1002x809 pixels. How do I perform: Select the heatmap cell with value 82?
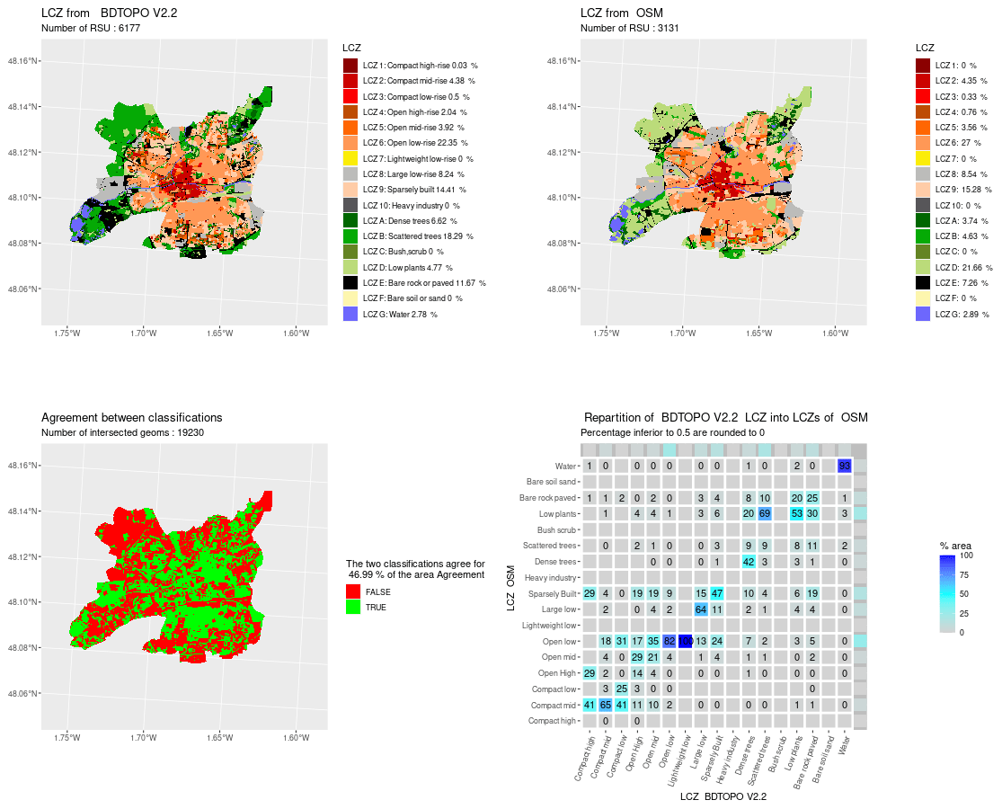coord(669,640)
